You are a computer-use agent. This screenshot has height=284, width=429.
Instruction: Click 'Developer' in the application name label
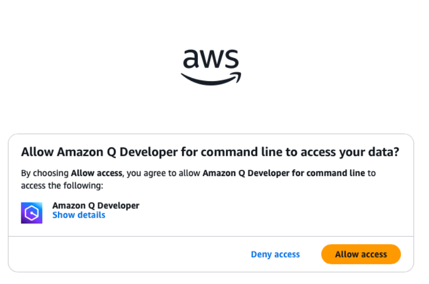coord(119,206)
